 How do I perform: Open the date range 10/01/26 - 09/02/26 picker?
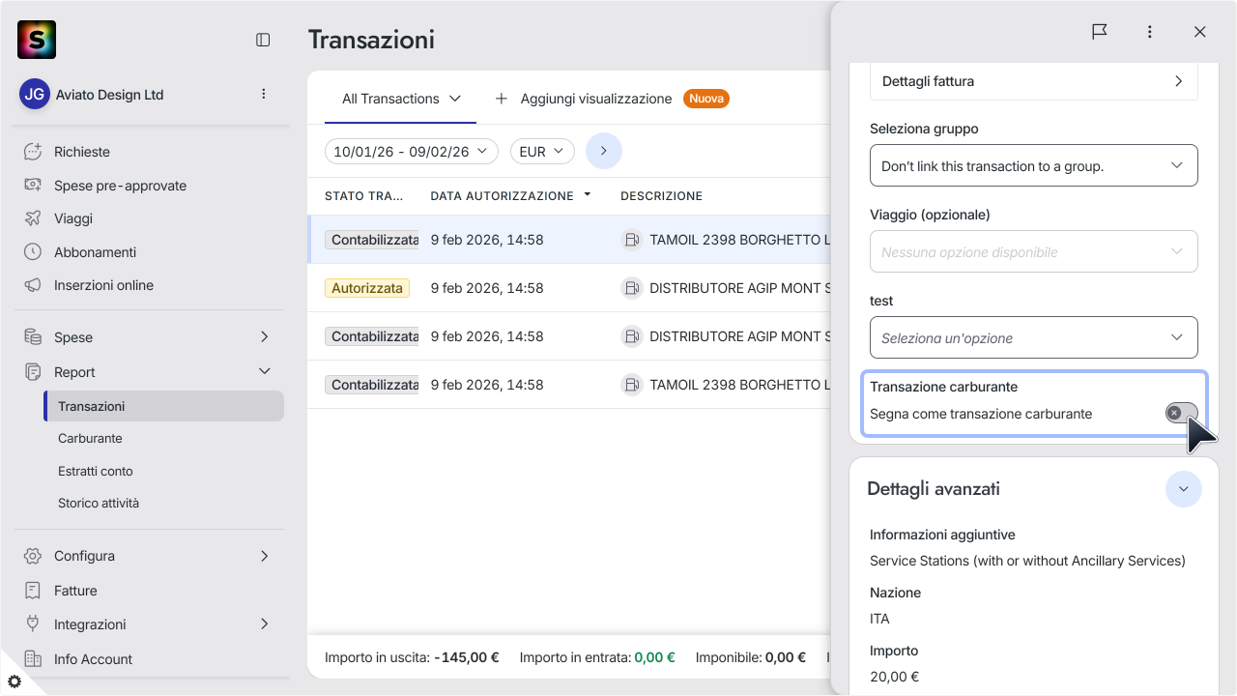coord(412,152)
